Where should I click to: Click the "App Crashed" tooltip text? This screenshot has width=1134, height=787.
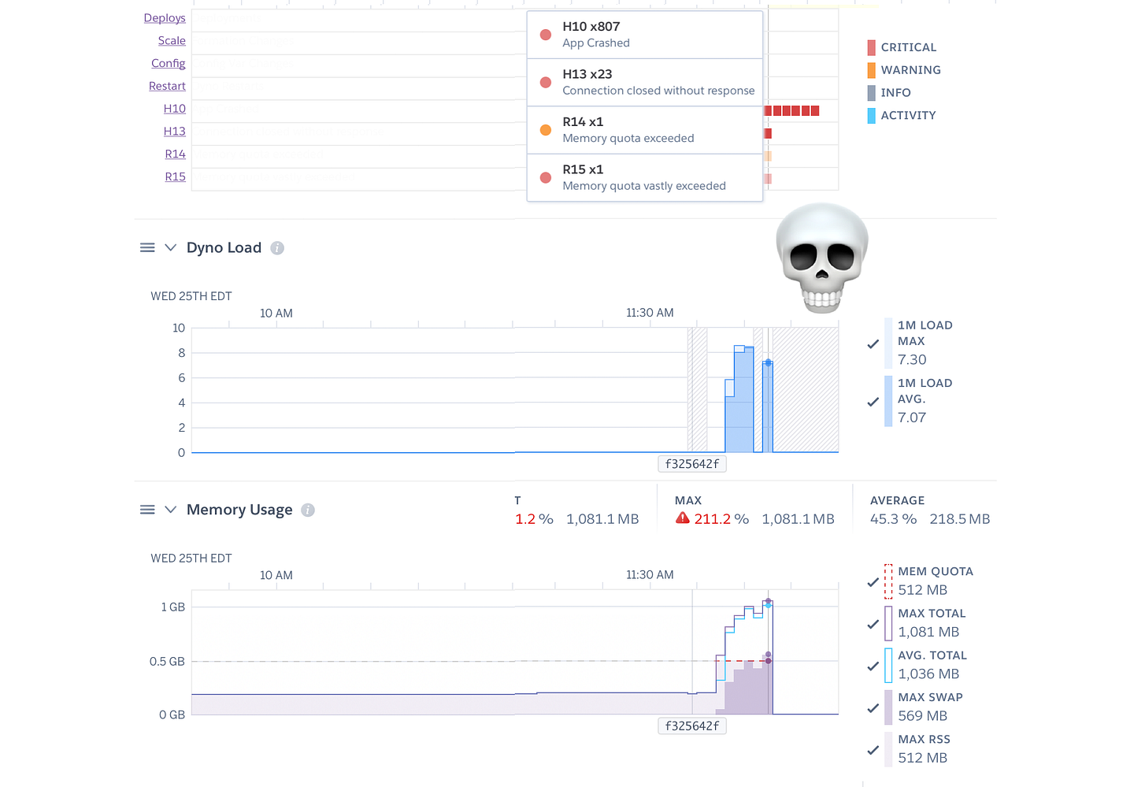596,43
